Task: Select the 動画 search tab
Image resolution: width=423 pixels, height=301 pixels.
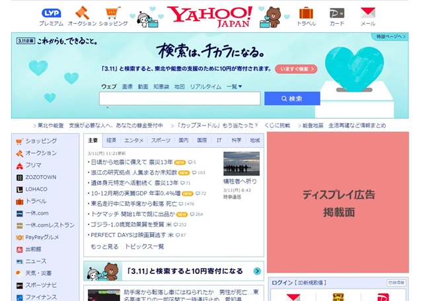Action: (x=143, y=86)
